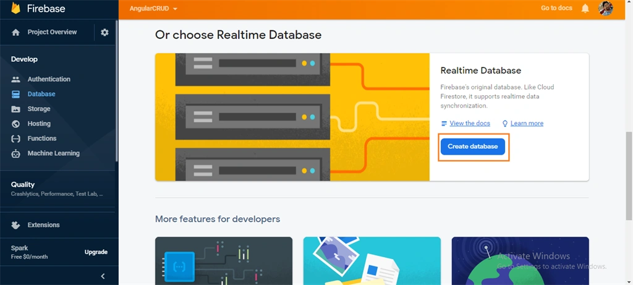Viewport: 633px width, 285px height.
Task: Click the Upgrade plan button
Action: point(96,252)
